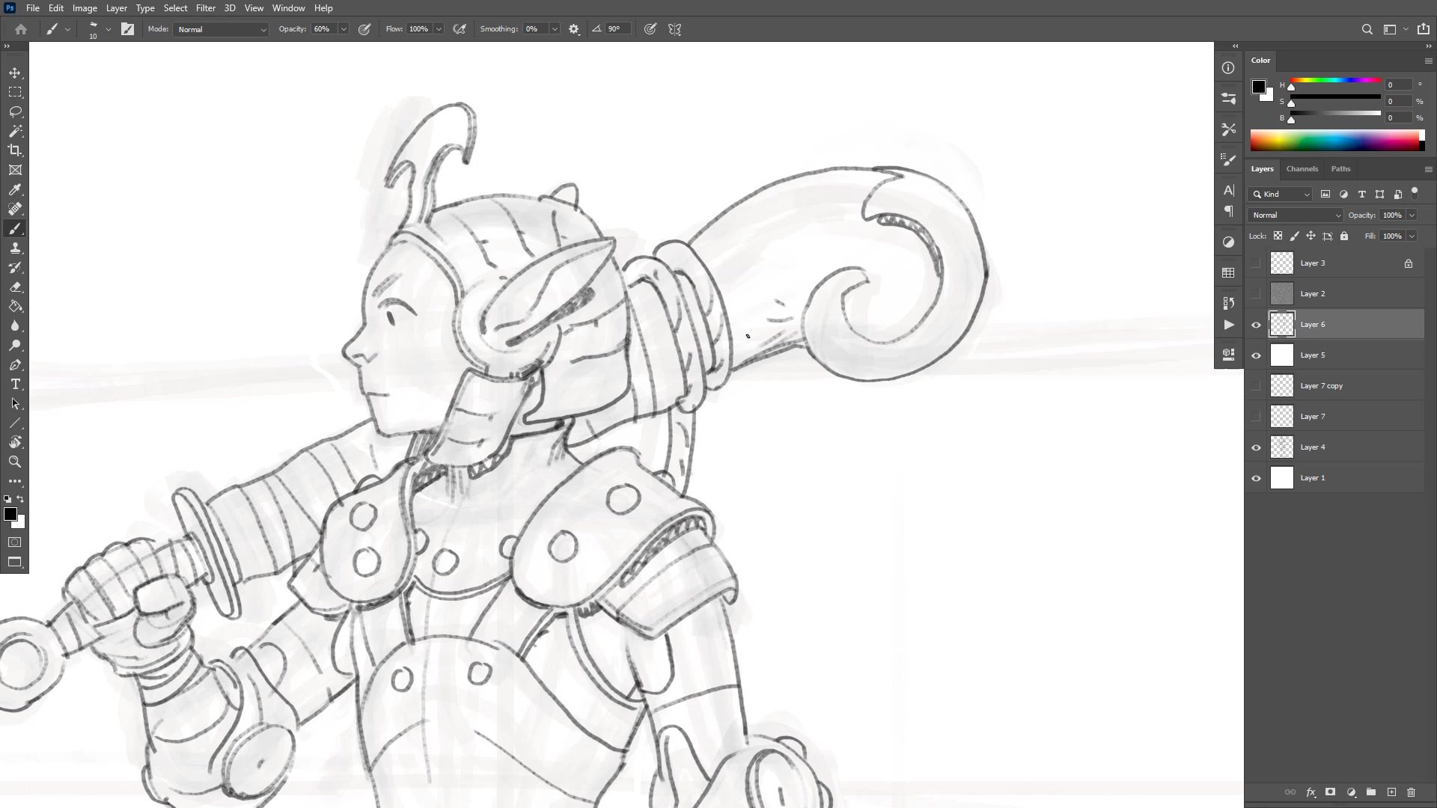Delete layer with trash icon
1437x808 pixels.
click(x=1411, y=792)
